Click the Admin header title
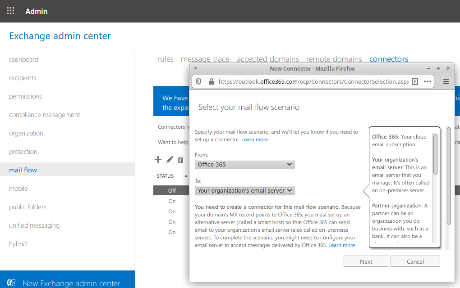Viewport: 460px width, 288px height. tap(37, 11)
